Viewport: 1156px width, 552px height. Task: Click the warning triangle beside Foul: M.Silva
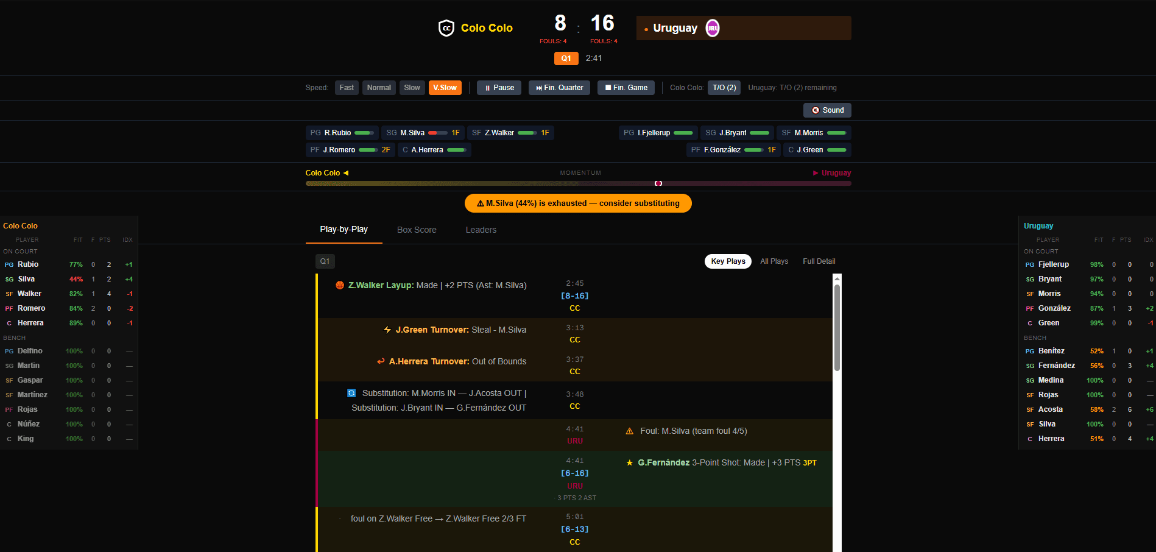(x=630, y=431)
